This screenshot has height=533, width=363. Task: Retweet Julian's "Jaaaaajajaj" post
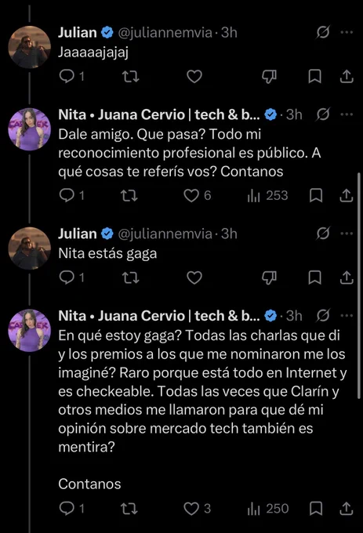[131, 77]
